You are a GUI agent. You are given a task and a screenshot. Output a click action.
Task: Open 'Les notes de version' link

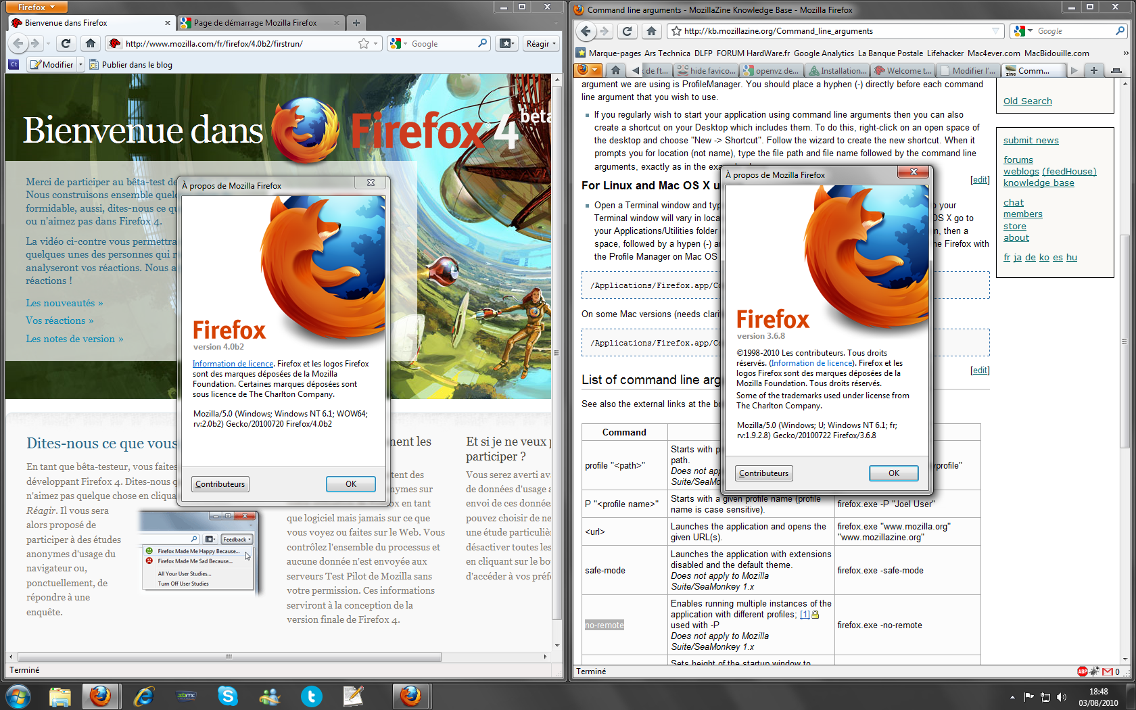(74, 339)
